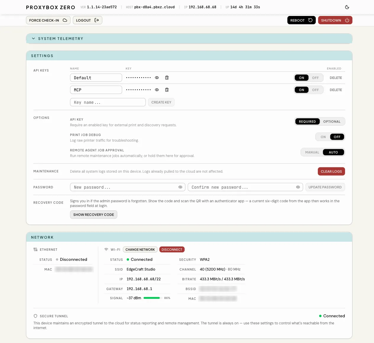This screenshot has height=343, width=374.
Task: Log out using the Logout button
Action: click(x=88, y=20)
